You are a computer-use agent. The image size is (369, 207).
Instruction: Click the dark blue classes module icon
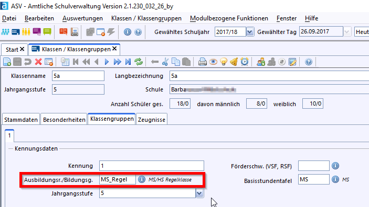(x=16, y=32)
